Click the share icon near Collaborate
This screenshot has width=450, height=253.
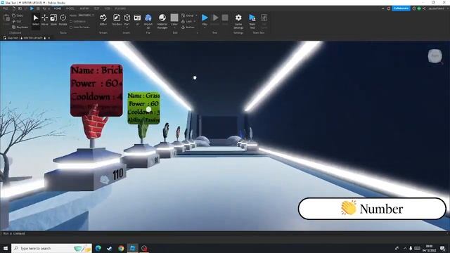tap(424, 8)
